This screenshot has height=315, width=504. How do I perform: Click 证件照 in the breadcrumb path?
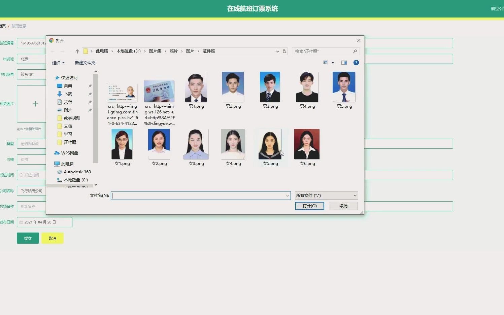pyautogui.click(x=208, y=51)
